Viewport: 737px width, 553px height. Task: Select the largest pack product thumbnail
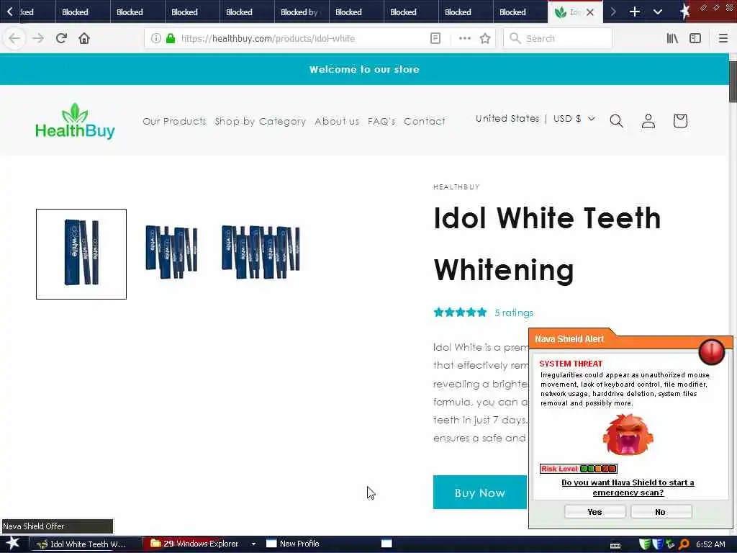pos(261,252)
